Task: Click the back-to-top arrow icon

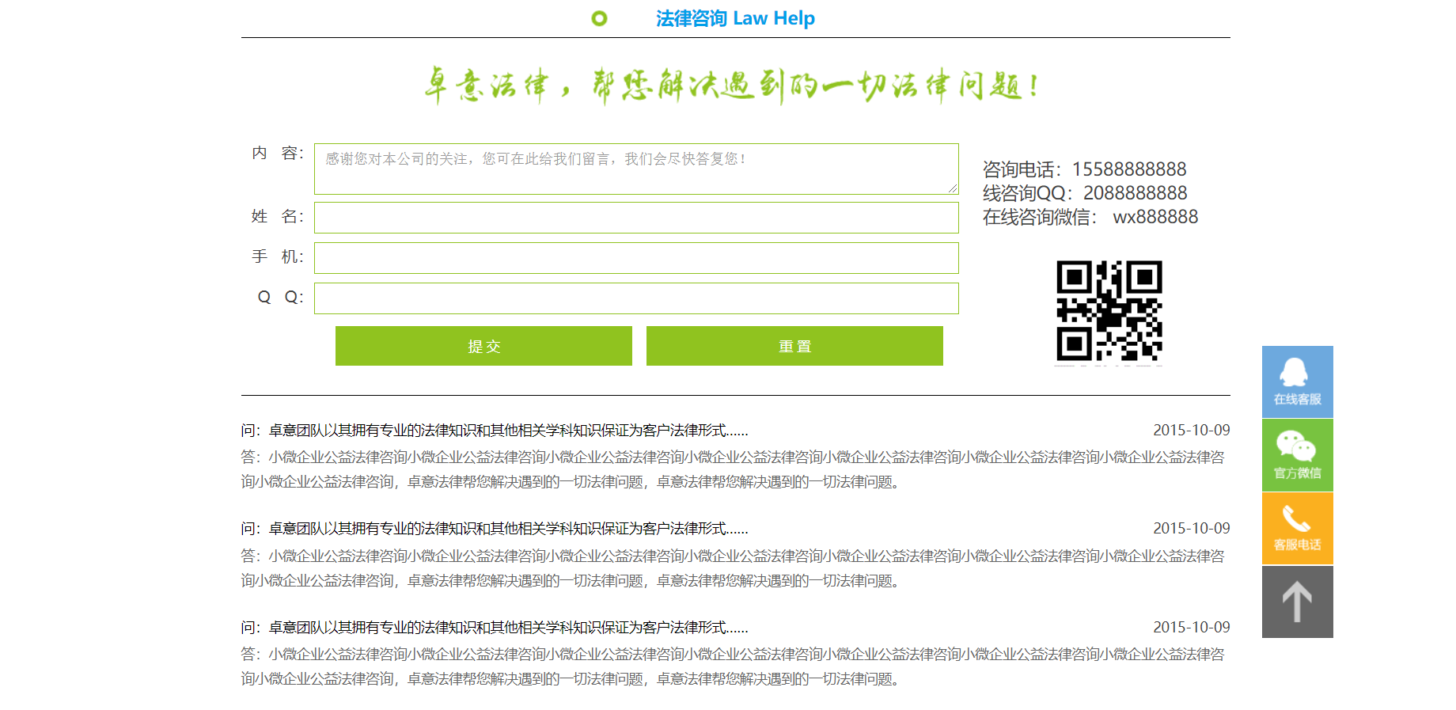Action: coord(1297,602)
